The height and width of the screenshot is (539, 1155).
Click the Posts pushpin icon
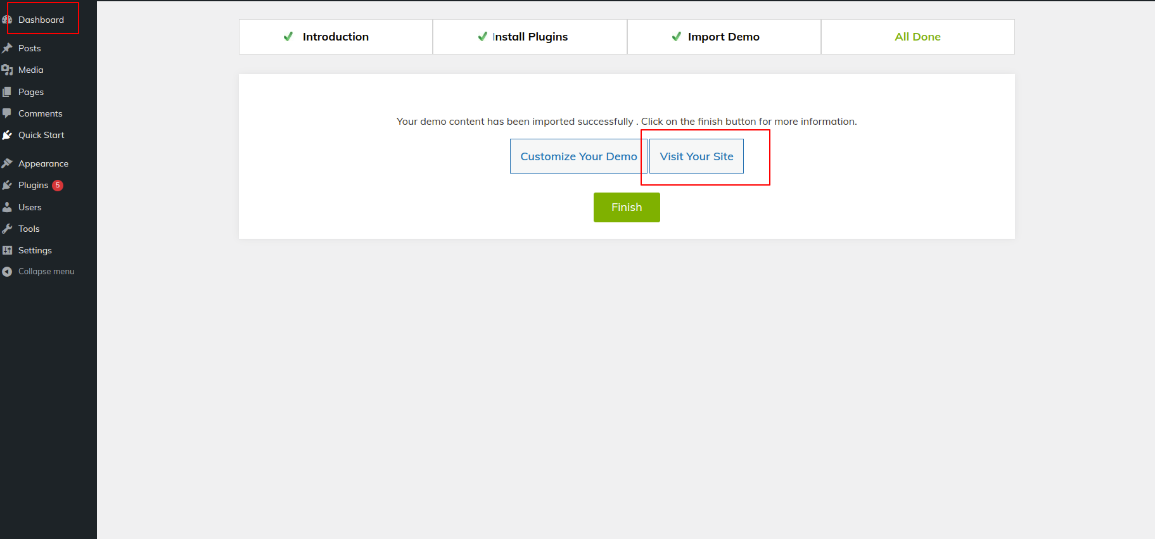[7, 48]
